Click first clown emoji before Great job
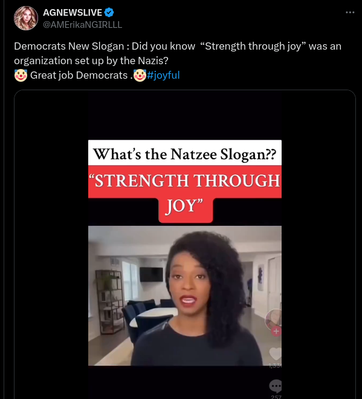The height and width of the screenshot is (399, 362). [21, 75]
